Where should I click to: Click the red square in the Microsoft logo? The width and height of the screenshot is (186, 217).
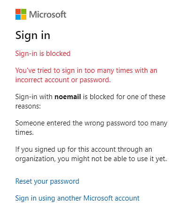(18, 12)
